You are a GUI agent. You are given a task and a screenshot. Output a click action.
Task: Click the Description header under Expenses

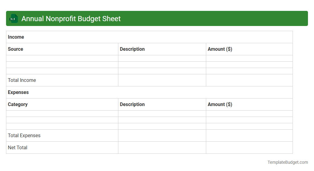(132, 105)
